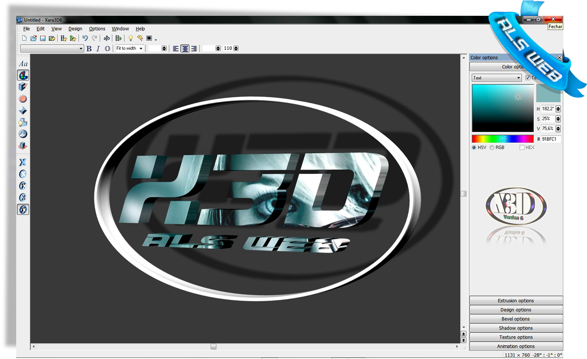
Task: Enable the HEX checkbox
Action: click(x=522, y=148)
